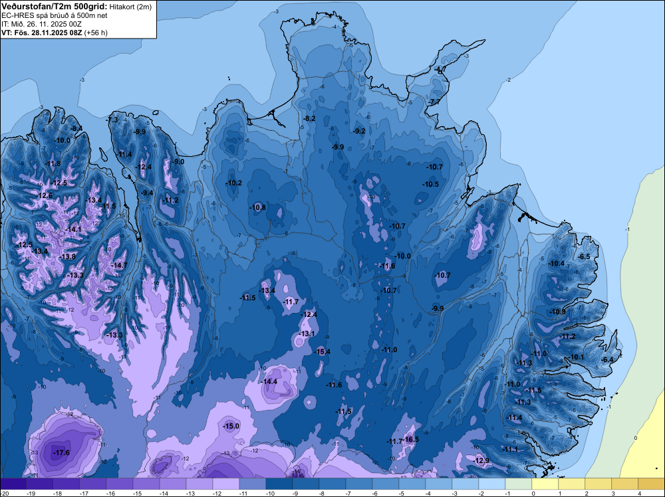Click the -10.5 temperature value
Screen dimensions: 665x497
(431, 184)
